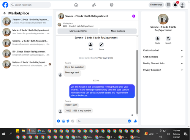This screenshot has height=140, width=190.
Task: Click the large Savane listing thumbnail in side panel
Action: tap(163, 19)
